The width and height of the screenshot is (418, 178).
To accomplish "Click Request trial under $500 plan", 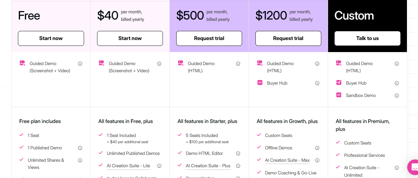I will [x=209, y=38].
